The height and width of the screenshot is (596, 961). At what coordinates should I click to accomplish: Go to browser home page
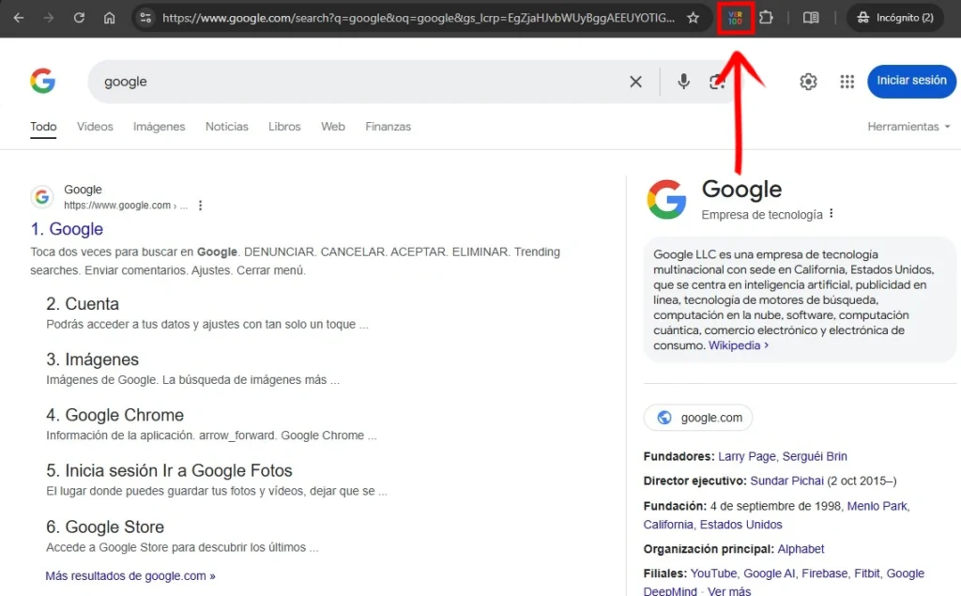[x=109, y=18]
